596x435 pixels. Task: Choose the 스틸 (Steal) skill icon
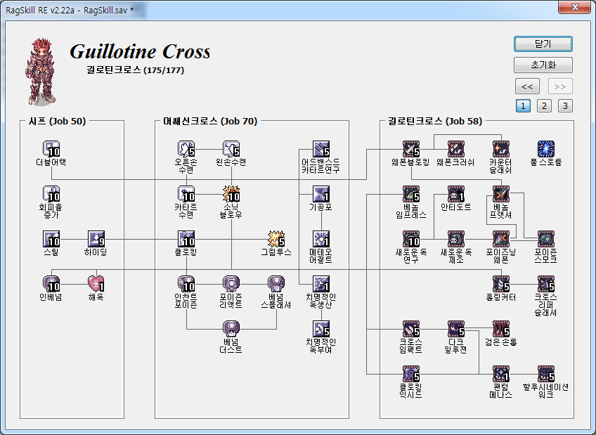pyautogui.click(x=51, y=239)
